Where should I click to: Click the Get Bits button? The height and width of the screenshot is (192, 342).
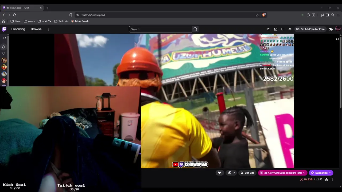pyautogui.click(x=247, y=173)
